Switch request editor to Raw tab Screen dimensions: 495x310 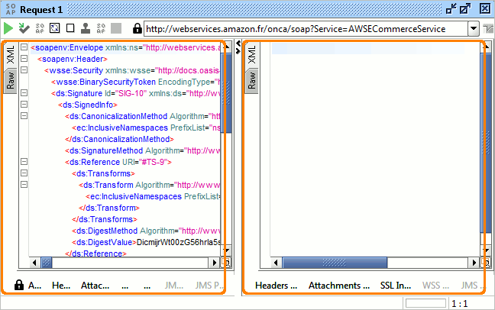(11, 80)
